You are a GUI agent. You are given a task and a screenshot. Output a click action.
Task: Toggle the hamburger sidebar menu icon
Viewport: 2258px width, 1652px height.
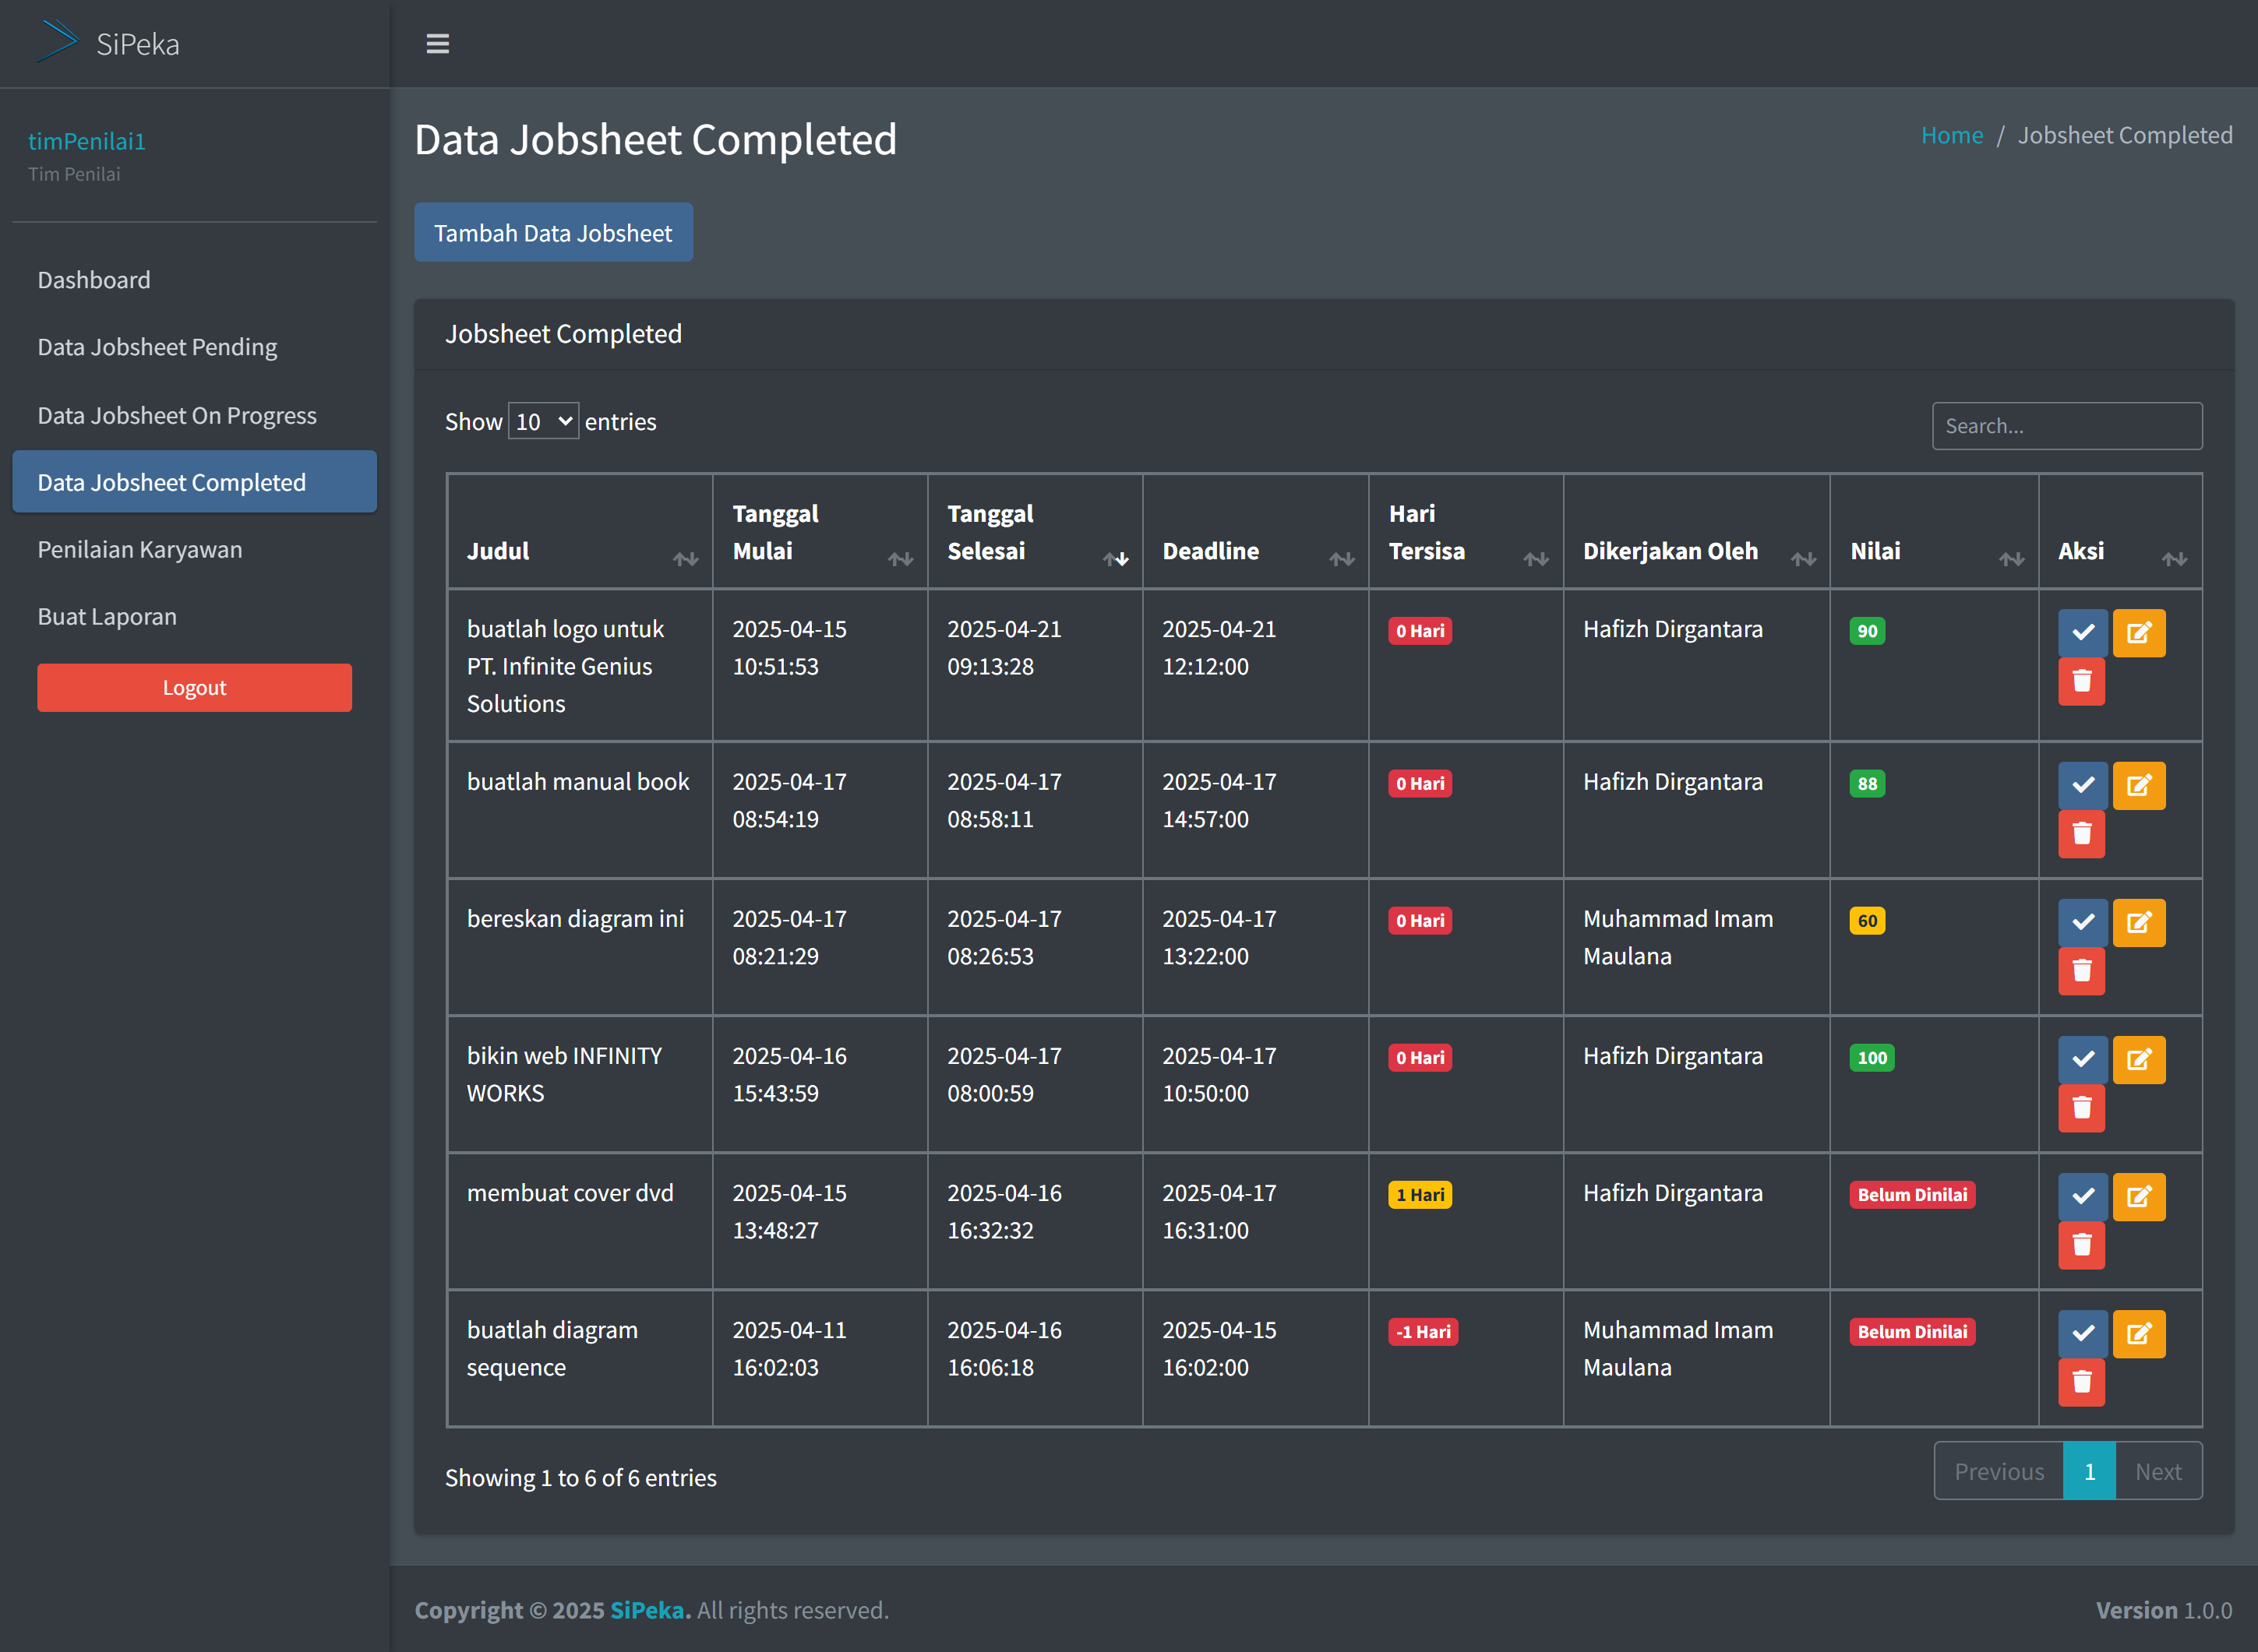click(x=437, y=44)
